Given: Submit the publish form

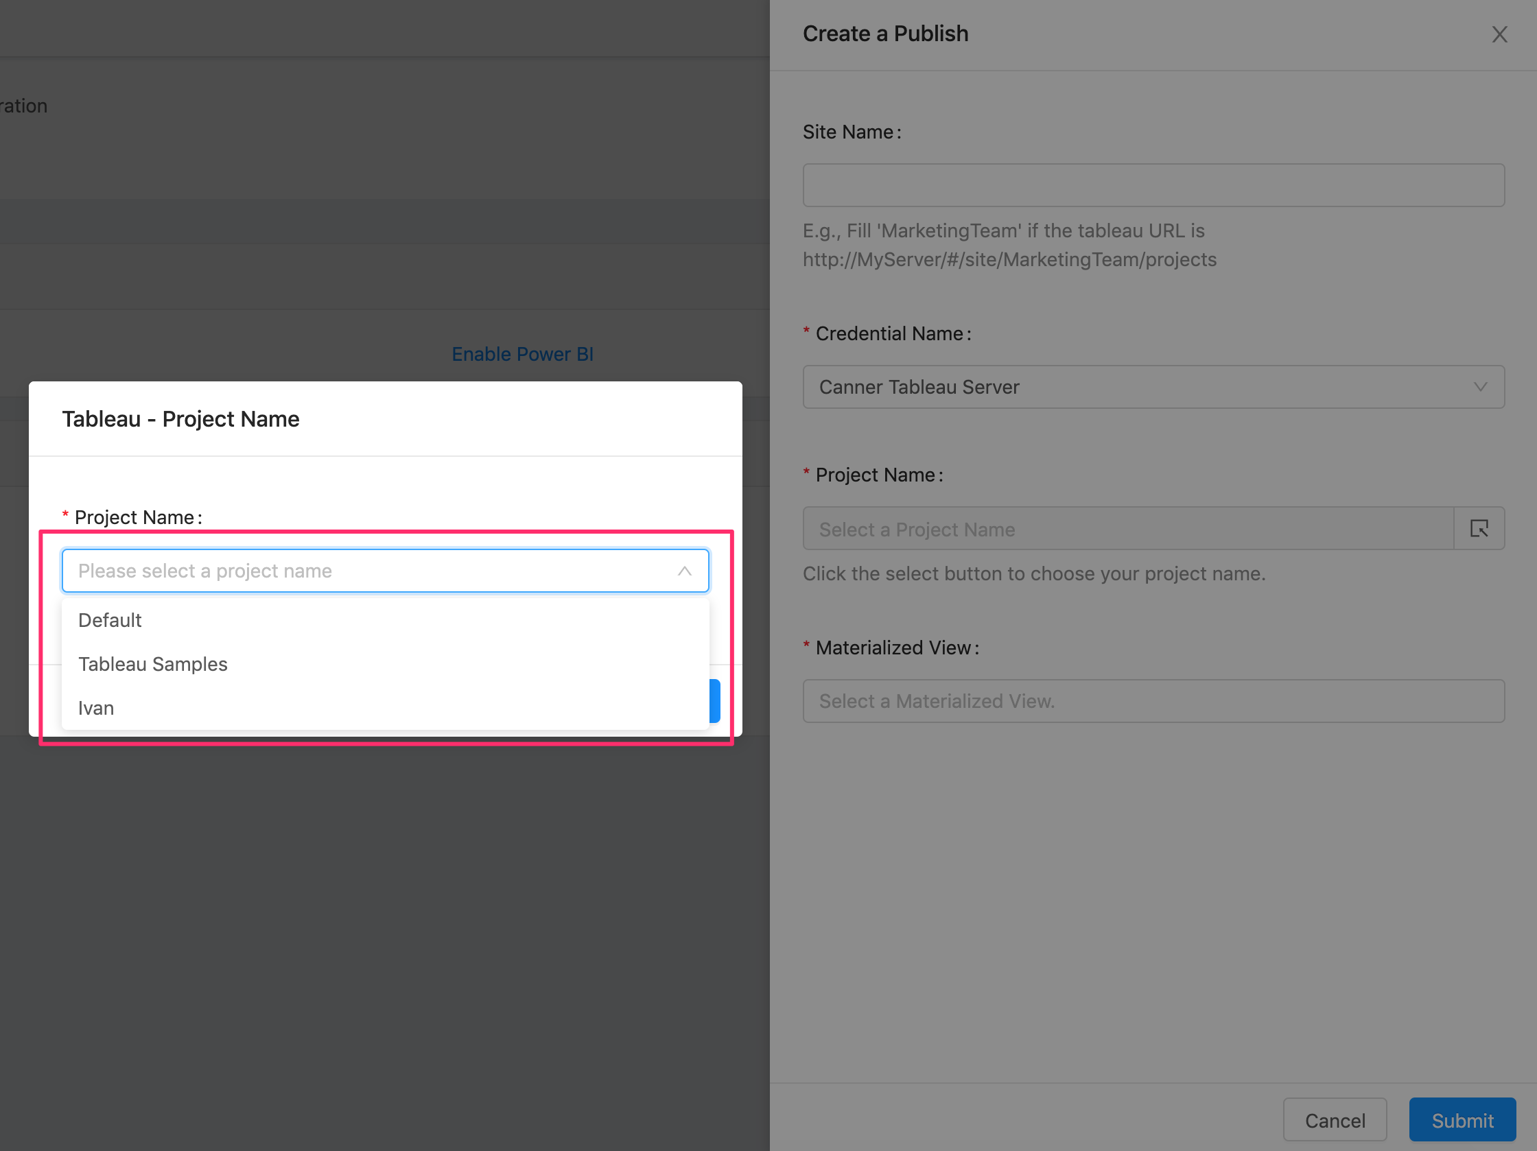Looking at the screenshot, I should point(1462,1119).
